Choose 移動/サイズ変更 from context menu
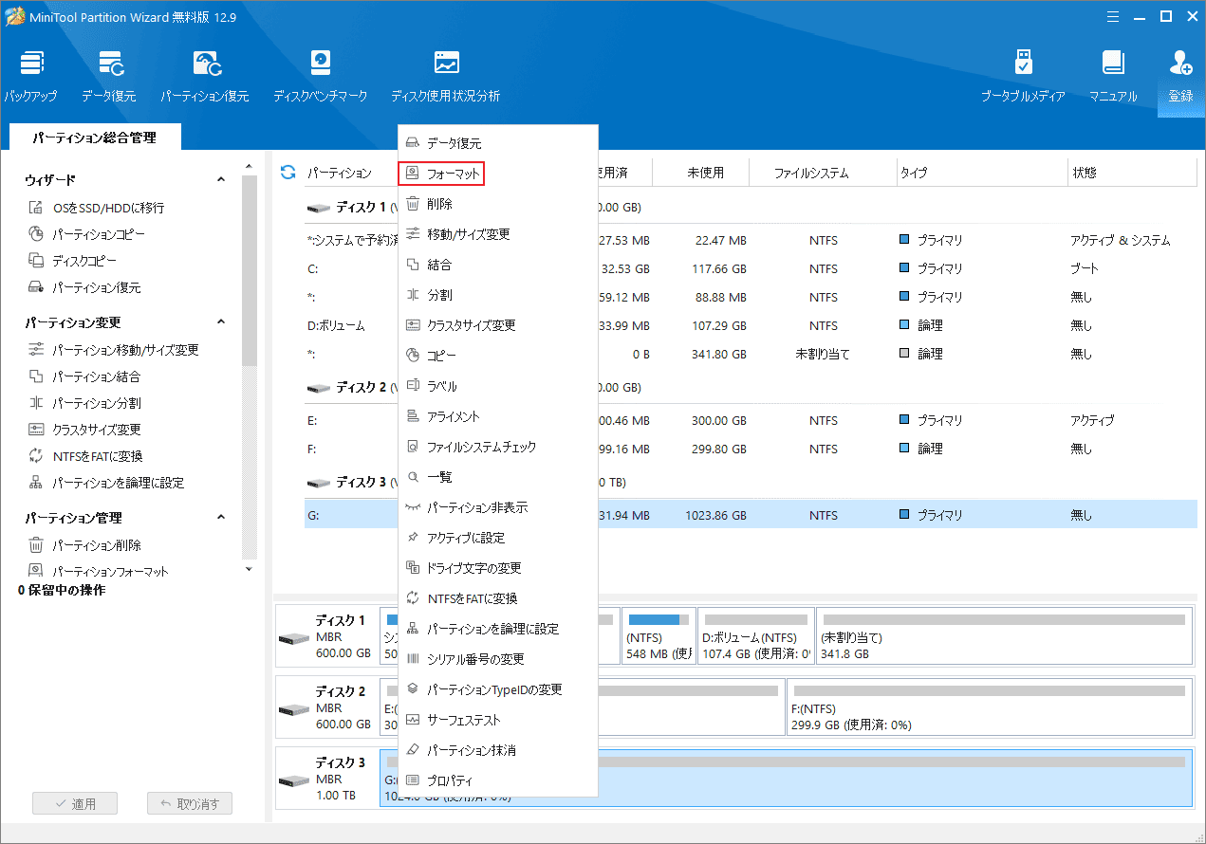 coord(498,234)
